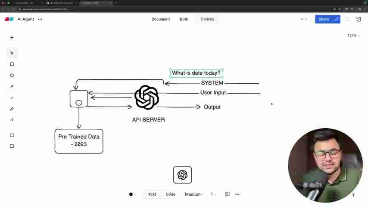Select the Rectangle shape tool

12,64
